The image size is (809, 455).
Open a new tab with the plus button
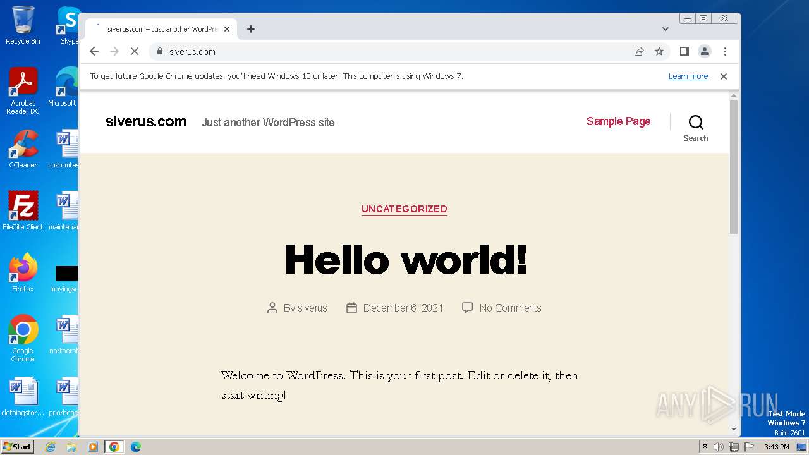[251, 29]
